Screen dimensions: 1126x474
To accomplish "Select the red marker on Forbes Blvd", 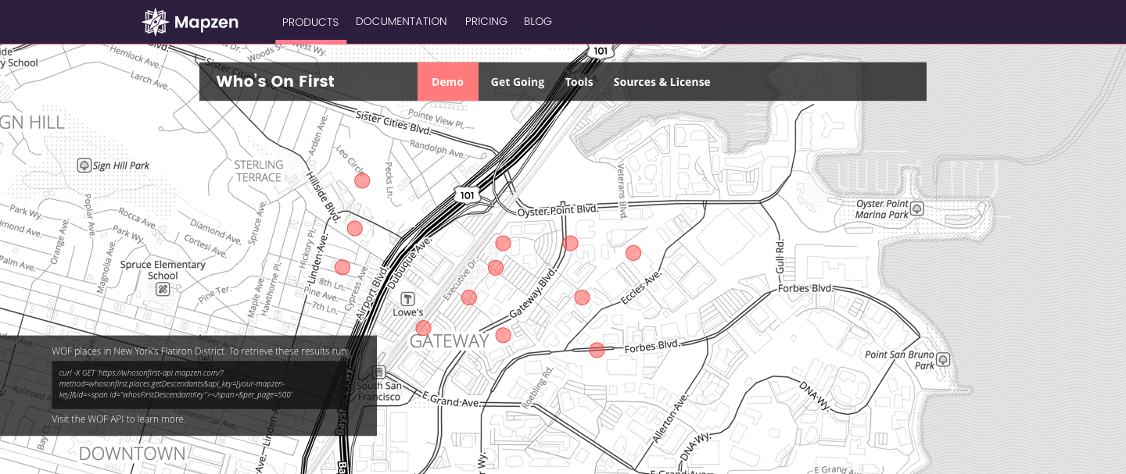I will pos(597,350).
